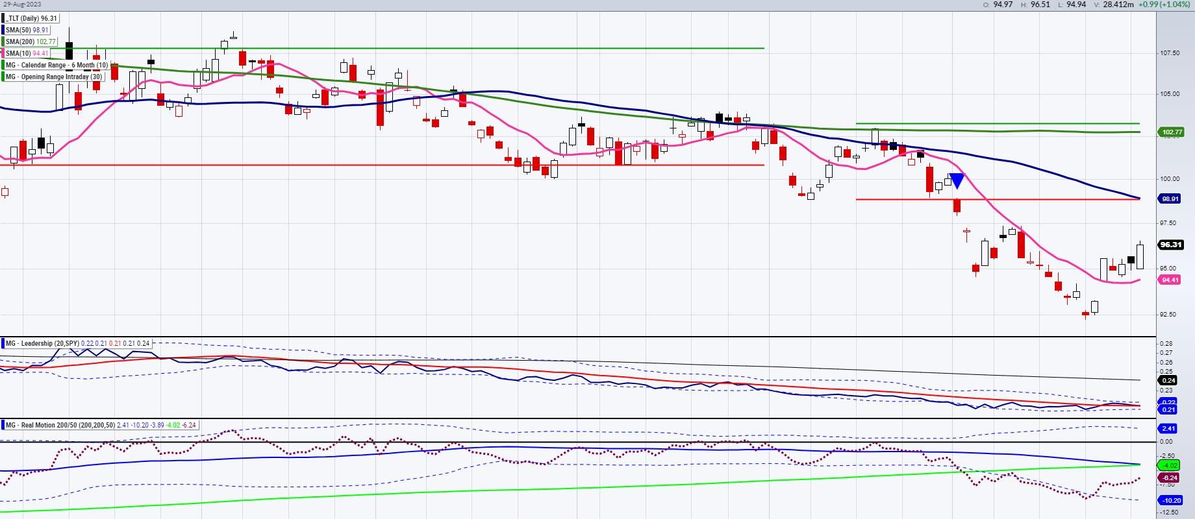Screen dimensions: 1195x519
Task: Click the 98.91 SMA(50) axis tag
Action: [1170, 199]
